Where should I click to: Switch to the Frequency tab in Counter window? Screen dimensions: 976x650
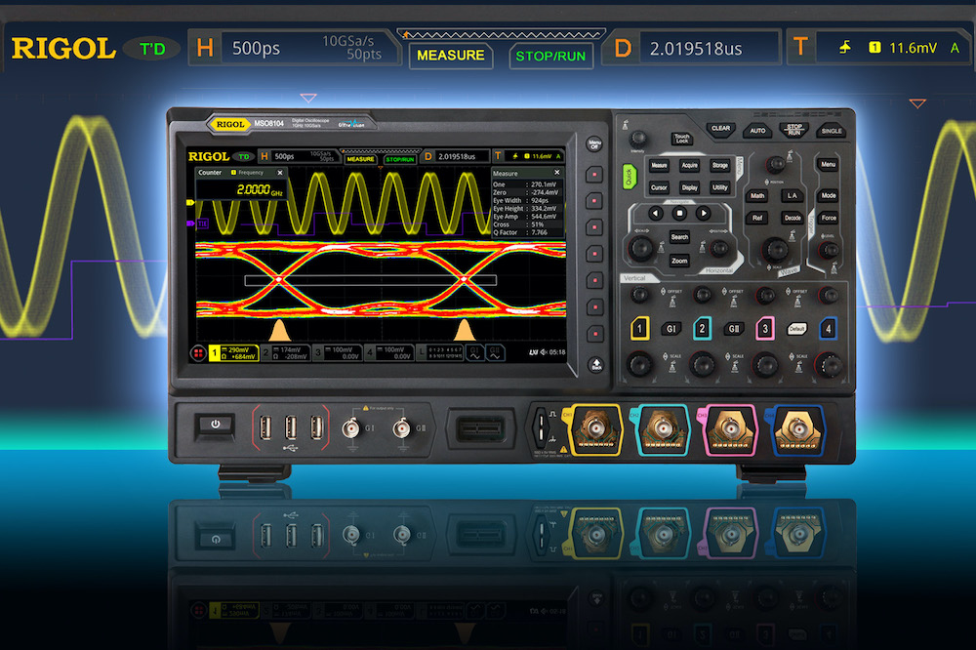click(x=250, y=174)
